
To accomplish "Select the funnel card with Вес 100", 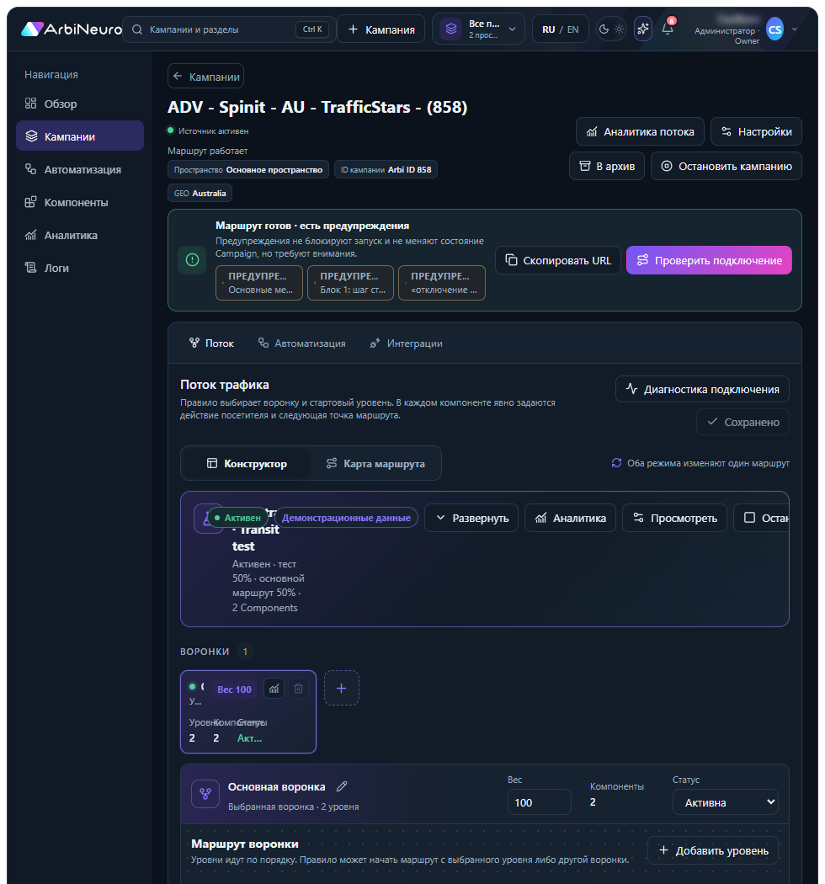I will [x=248, y=711].
